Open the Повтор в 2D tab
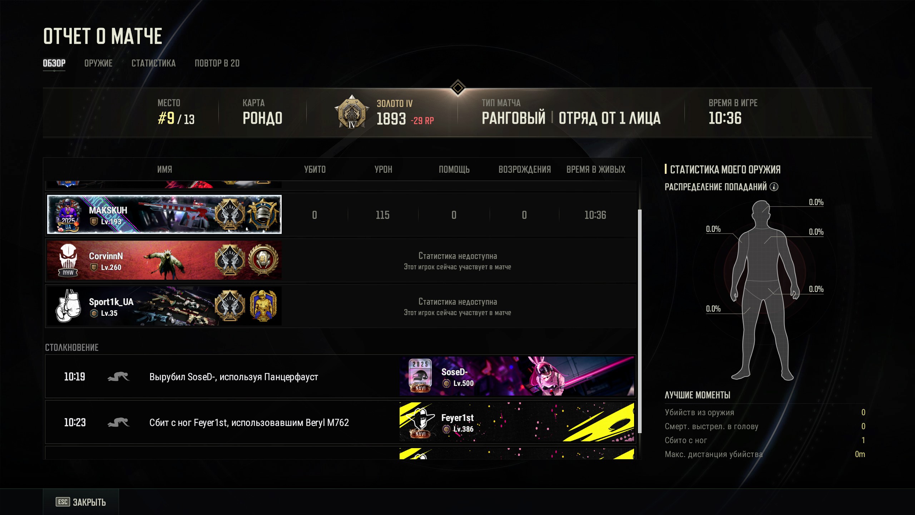The height and width of the screenshot is (515, 915). [x=217, y=63]
